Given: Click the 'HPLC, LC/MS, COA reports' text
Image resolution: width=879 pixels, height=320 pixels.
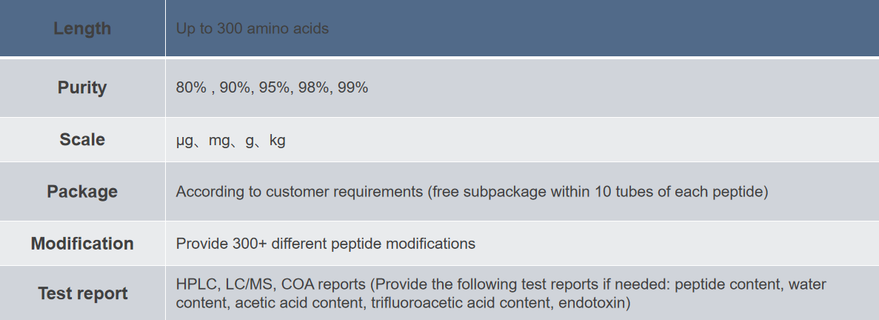Looking at the screenshot, I should click(271, 284).
